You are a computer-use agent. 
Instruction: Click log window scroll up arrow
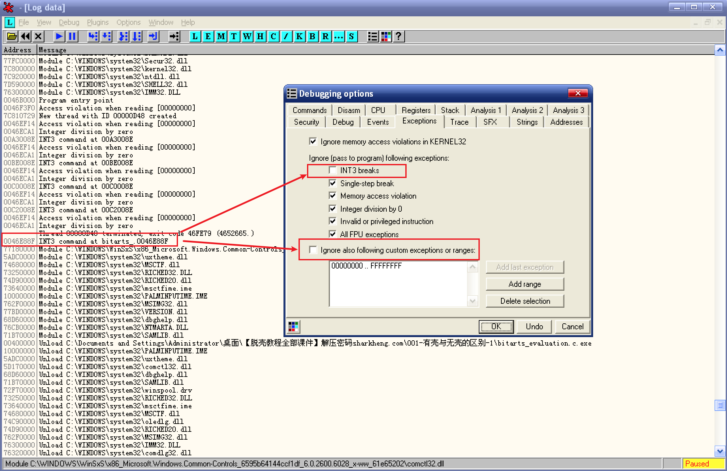click(720, 50)
